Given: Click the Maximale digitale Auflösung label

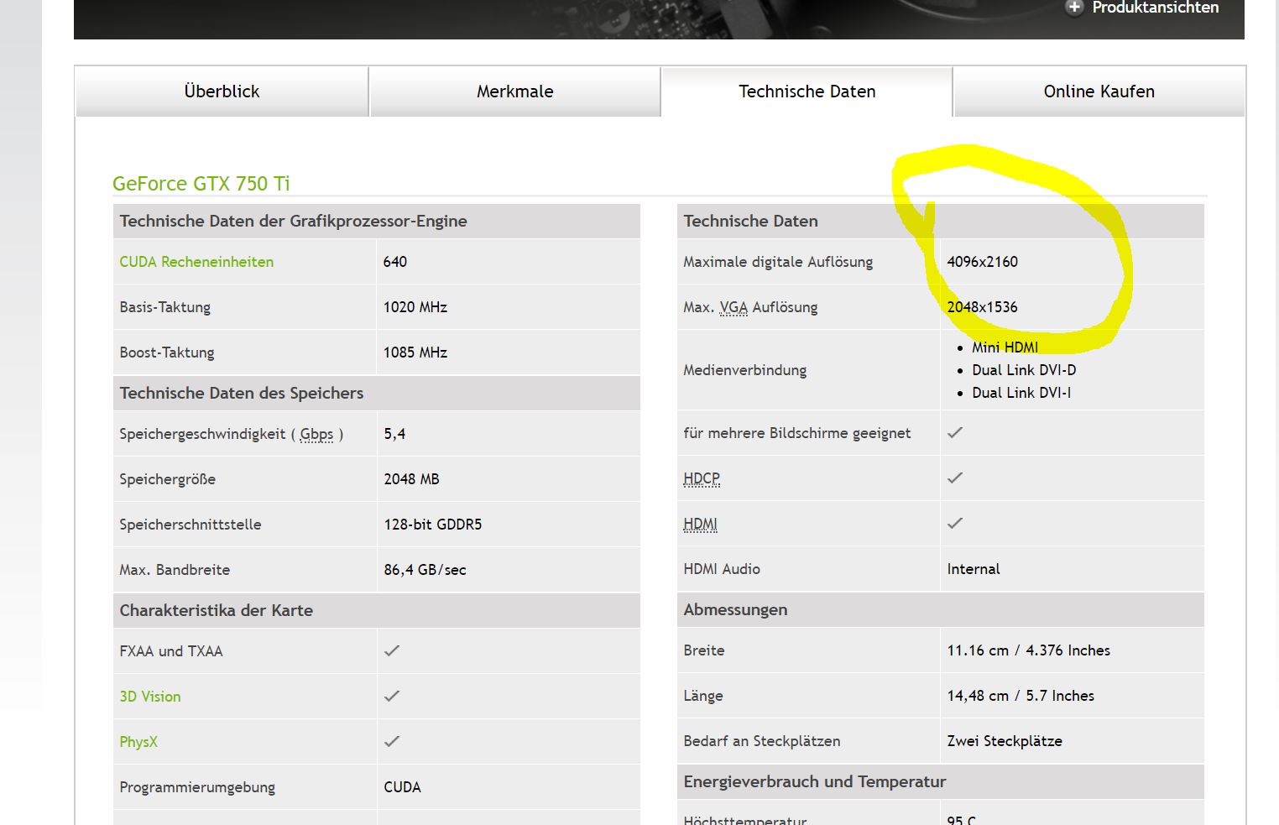Looking at the screenshot, I should (778, 262).
